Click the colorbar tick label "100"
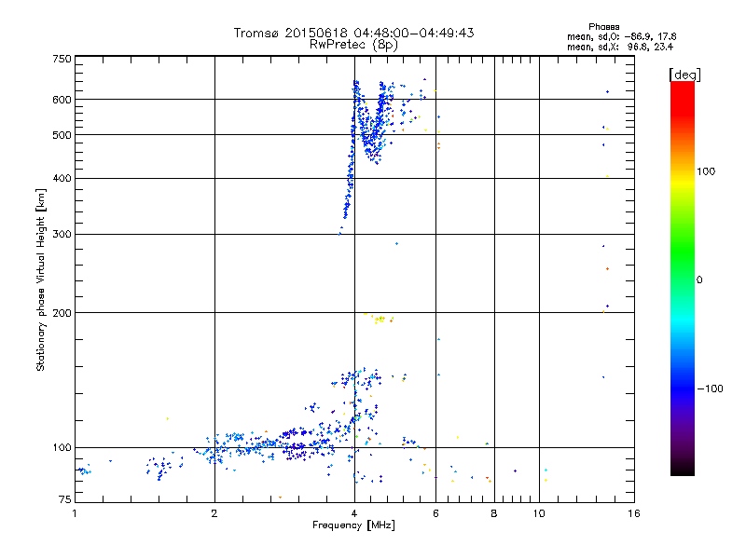 706,171
